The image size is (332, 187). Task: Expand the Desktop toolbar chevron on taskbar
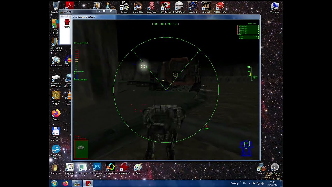[x=240, y=182]
